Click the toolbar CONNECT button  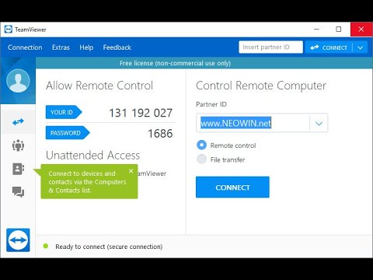tap(329, 47)
